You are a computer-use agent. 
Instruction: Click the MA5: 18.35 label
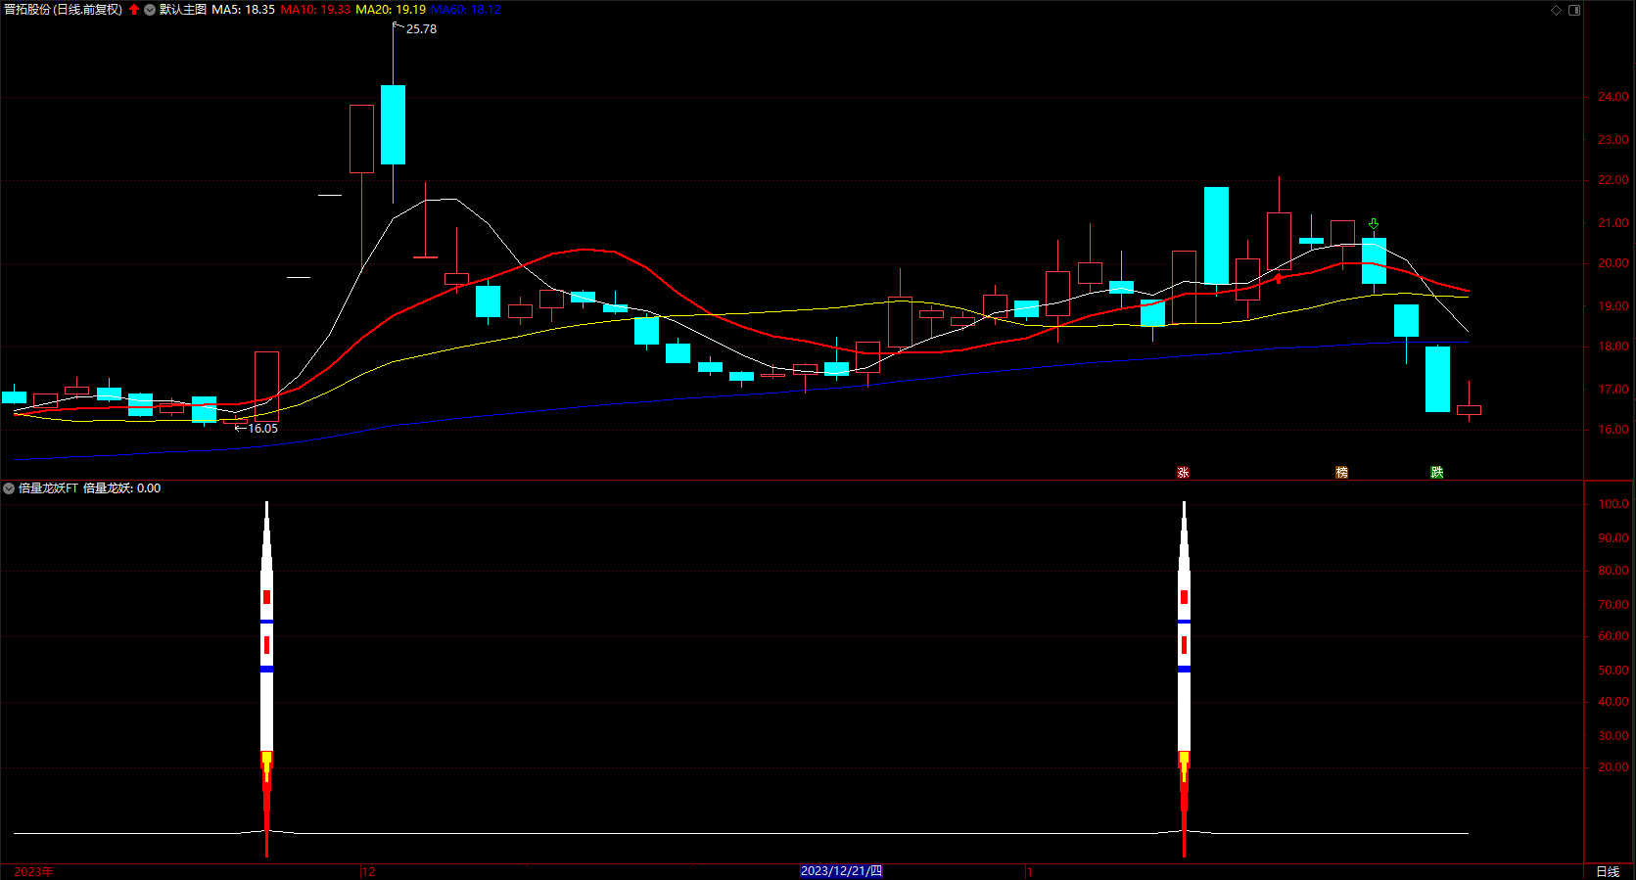(244, 10)
